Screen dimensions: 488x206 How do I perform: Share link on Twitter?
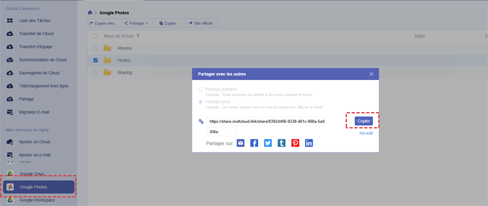(268, 143)
